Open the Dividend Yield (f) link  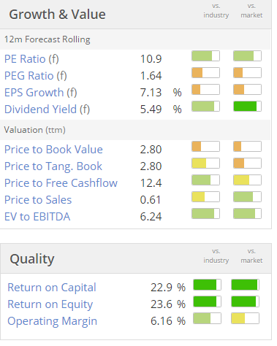48,109
